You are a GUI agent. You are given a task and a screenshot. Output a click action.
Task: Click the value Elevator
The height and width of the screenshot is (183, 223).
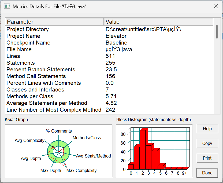click(116, 36)
